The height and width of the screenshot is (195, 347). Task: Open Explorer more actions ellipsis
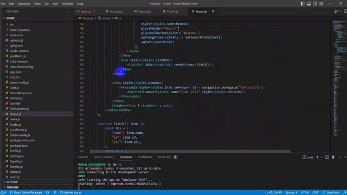(x=68, y=11)
